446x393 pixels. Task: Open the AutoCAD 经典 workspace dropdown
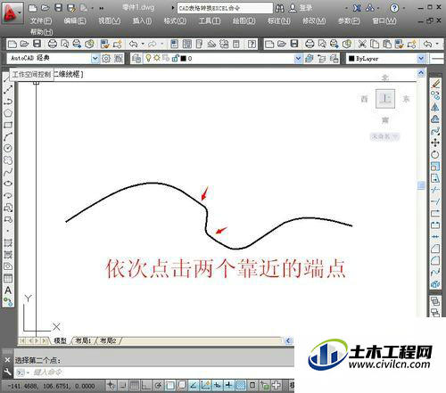[x=95, y=58]
